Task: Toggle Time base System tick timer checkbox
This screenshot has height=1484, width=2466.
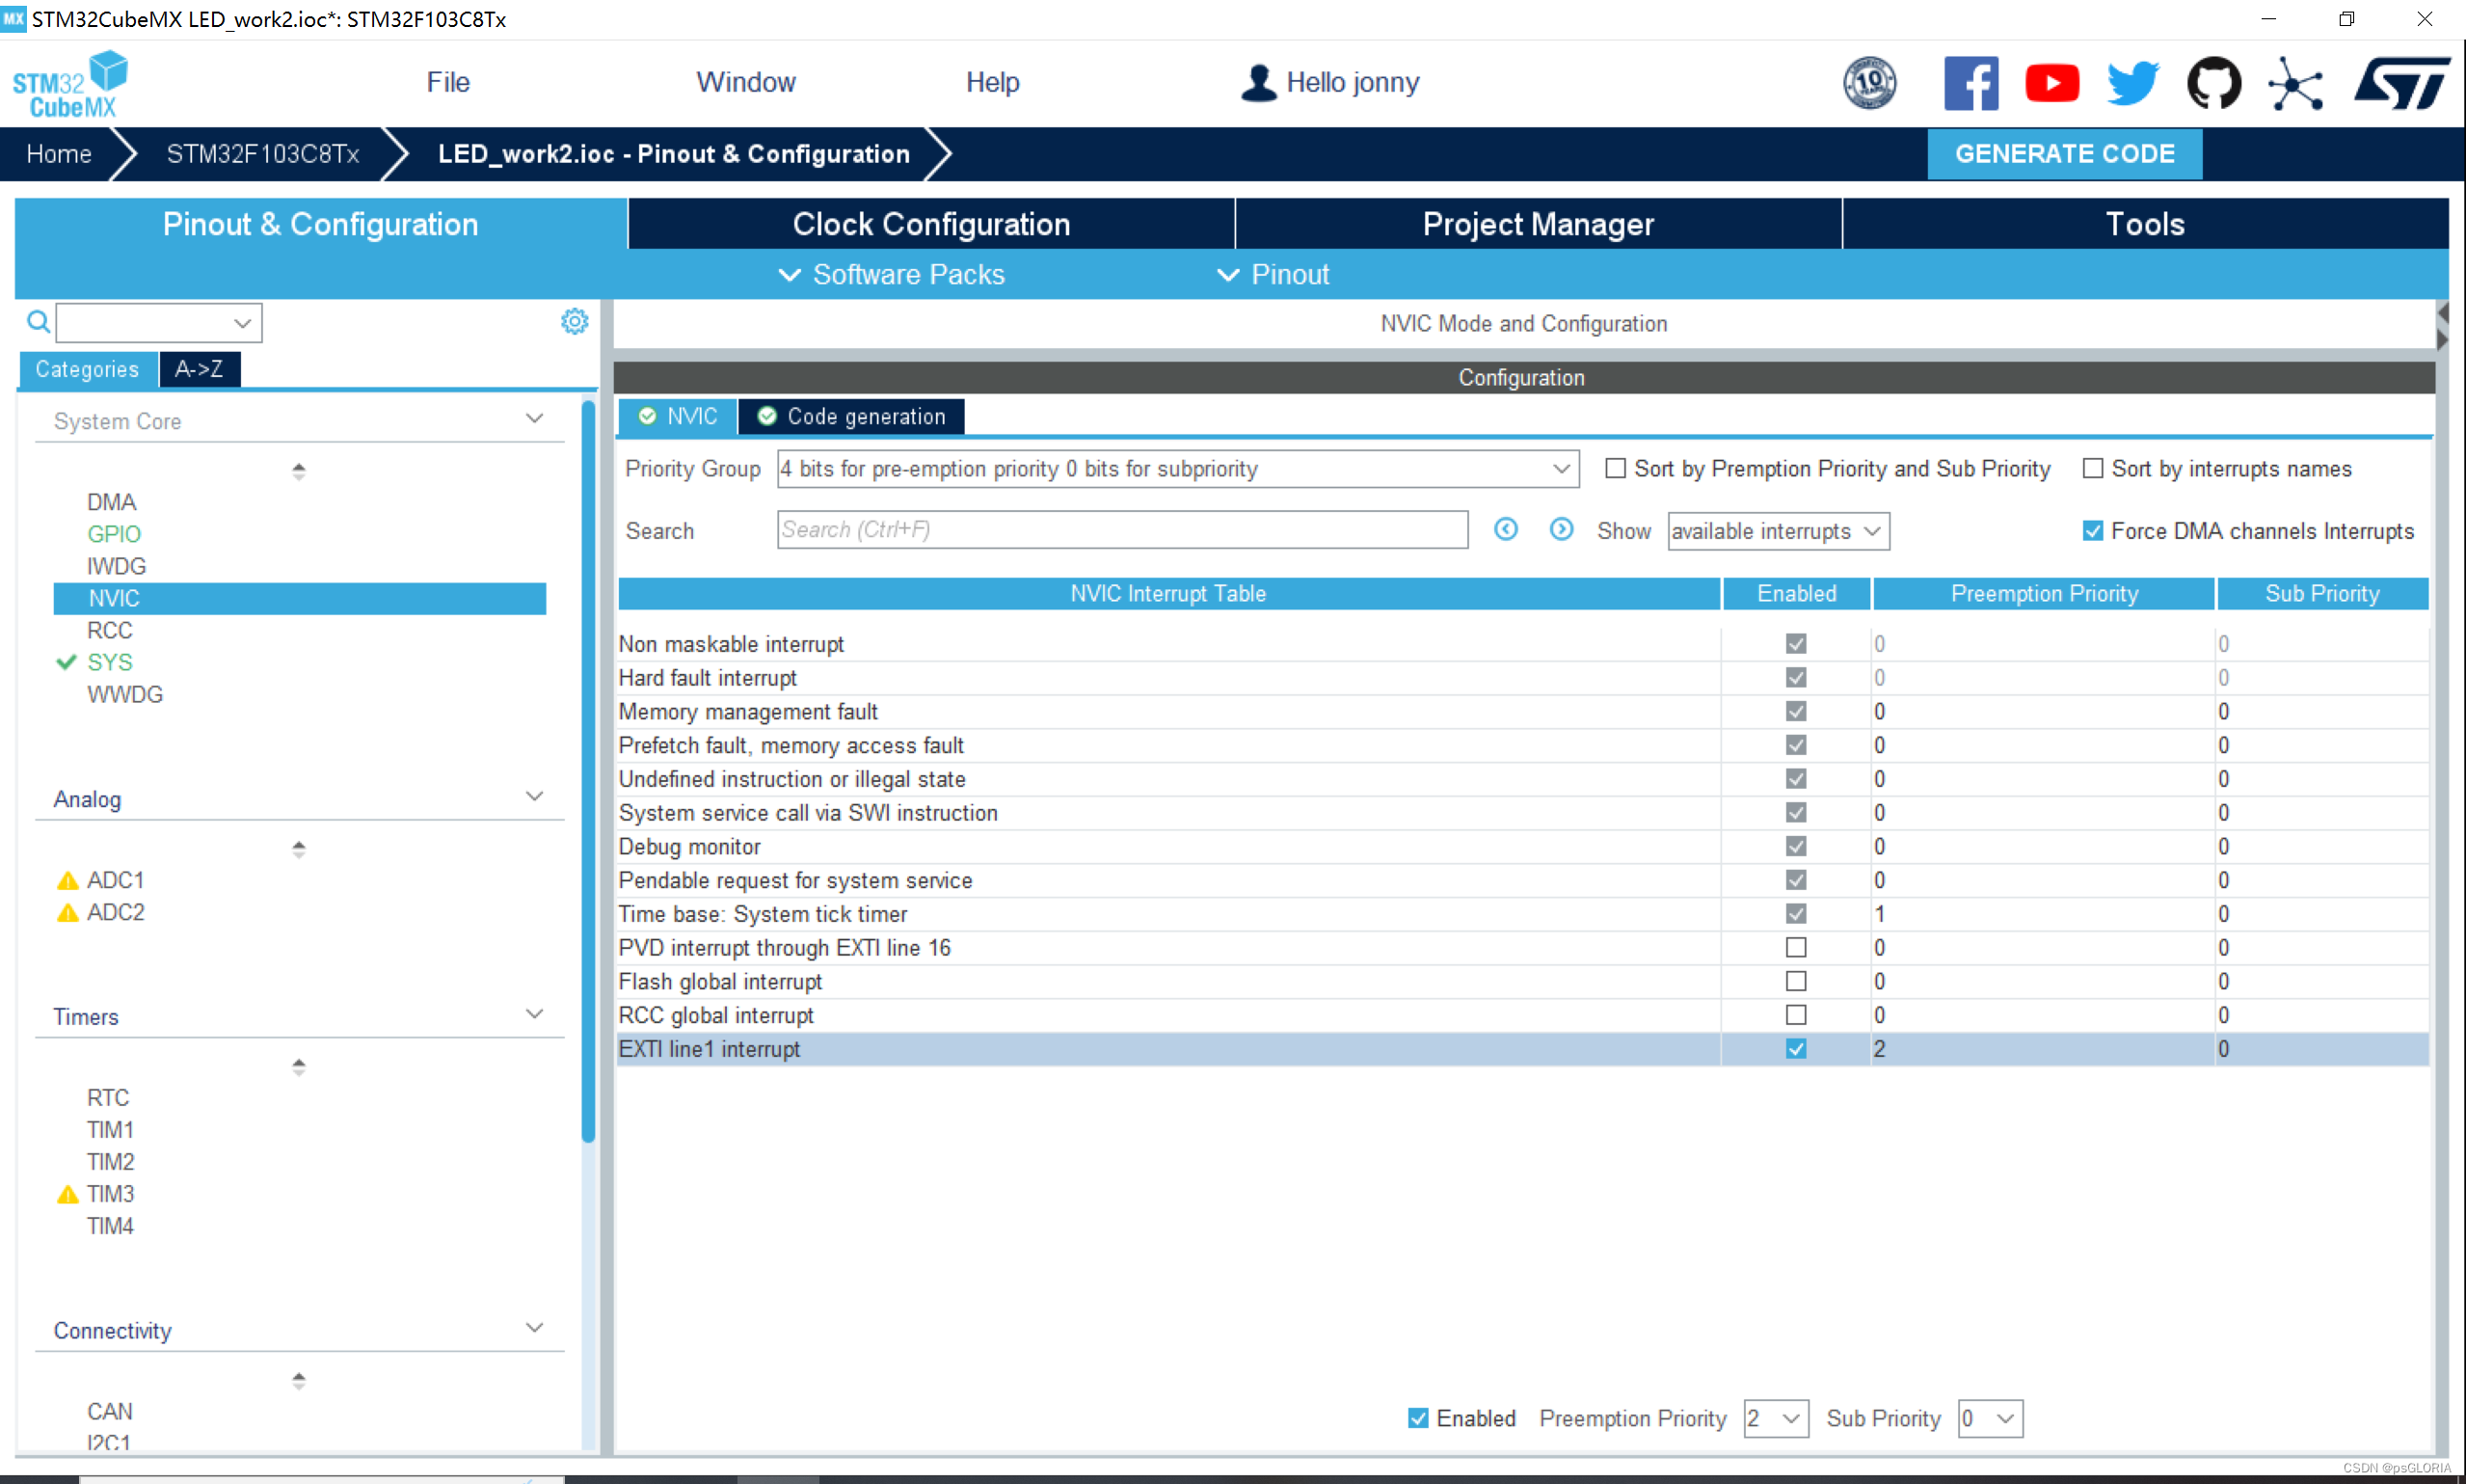Action: (1795, 914)
